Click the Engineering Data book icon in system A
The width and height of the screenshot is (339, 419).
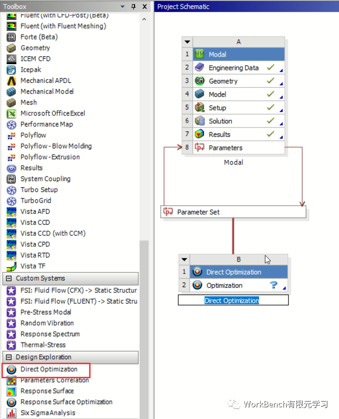(x=200, y=67)
